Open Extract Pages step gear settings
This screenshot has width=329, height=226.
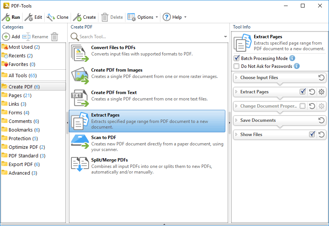click(x=321, y=92)
